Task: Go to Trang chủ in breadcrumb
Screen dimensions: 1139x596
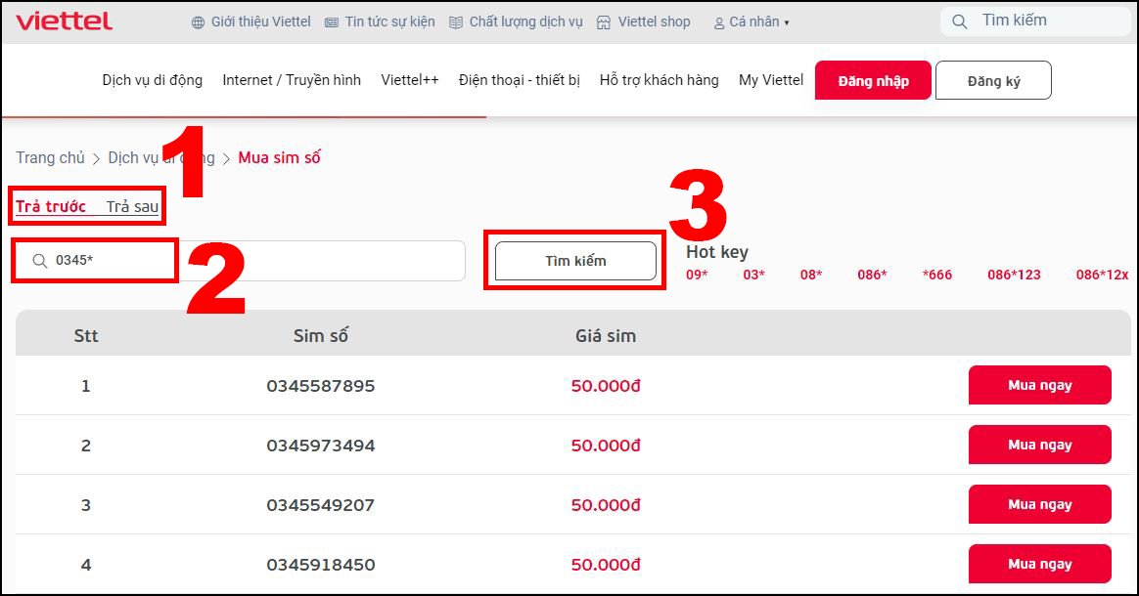Action: point(50,157)
